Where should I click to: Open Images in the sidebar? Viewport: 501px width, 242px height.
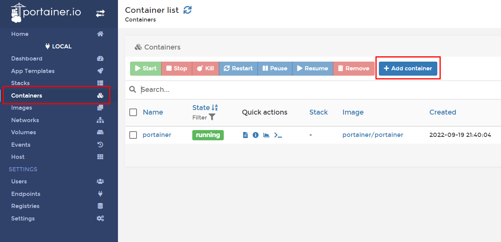(22, 108)
